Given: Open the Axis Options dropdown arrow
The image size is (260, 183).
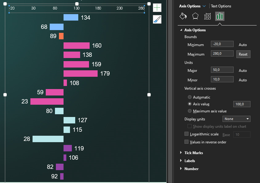Looking at the screenshot, I should tap(204, 6).
